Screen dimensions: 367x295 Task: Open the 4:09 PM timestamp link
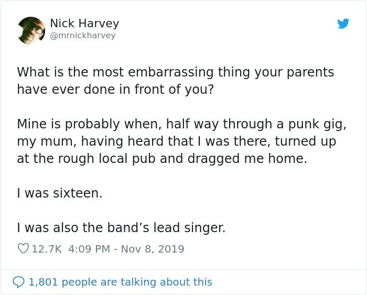(89, 249)
